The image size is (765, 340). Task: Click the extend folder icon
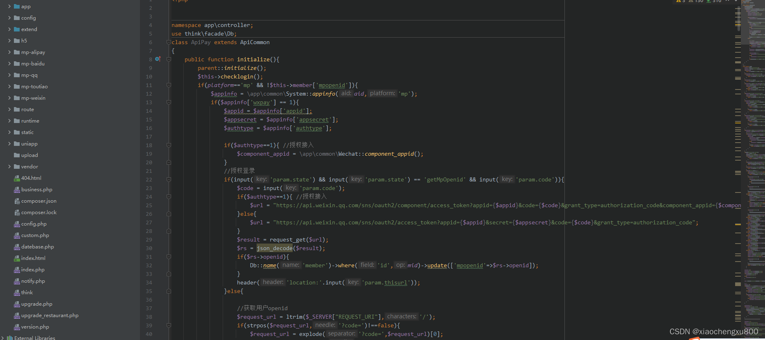click(x=17, y=29)
